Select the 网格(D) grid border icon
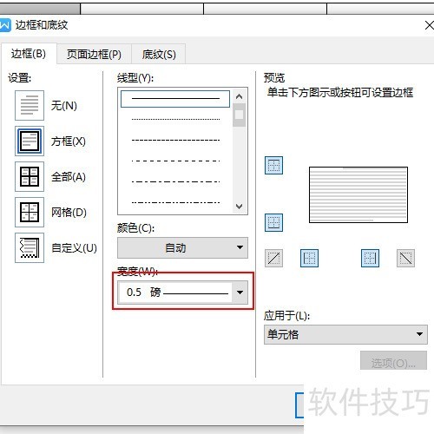434x434 pixels. point(30,212)
